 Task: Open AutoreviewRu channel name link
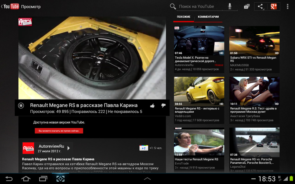(51, 146)
